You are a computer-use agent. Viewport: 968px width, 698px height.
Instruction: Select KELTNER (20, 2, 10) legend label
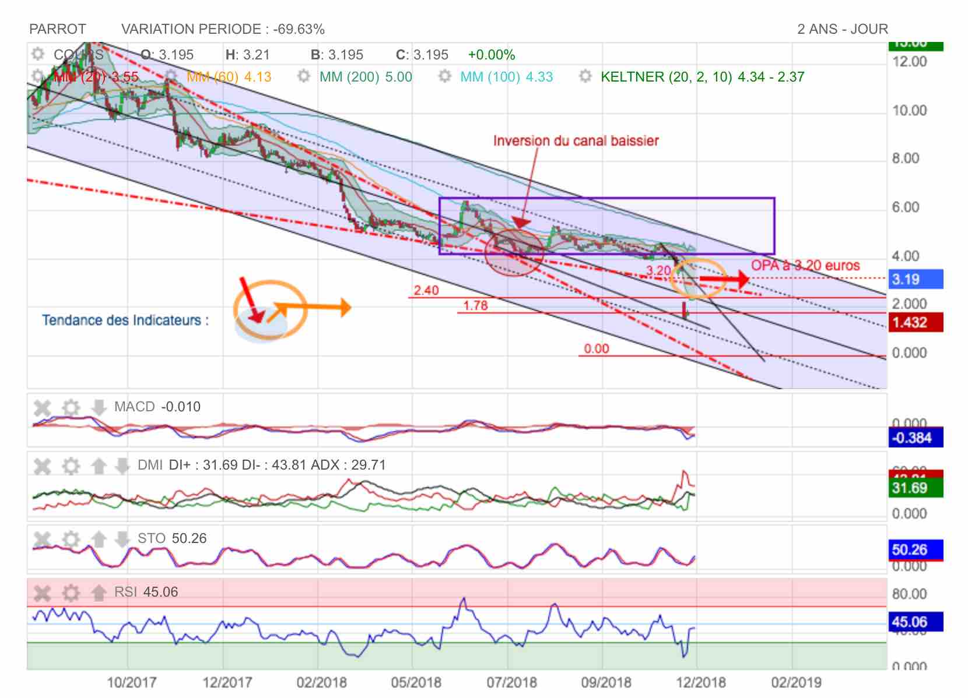702,77
